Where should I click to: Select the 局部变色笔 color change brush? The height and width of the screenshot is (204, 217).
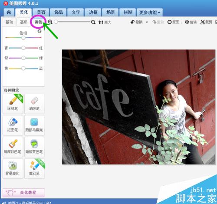point(35,147)
